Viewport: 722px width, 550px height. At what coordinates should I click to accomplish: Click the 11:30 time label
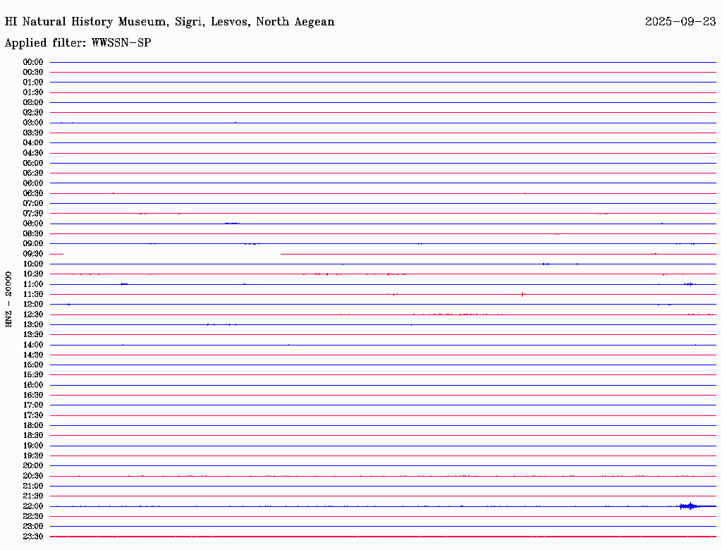click(33, 294)
